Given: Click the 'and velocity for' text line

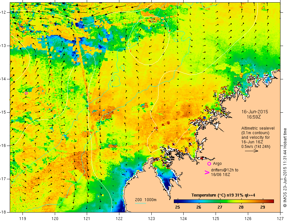Looking at the screenshot, I should click(255, 137).
